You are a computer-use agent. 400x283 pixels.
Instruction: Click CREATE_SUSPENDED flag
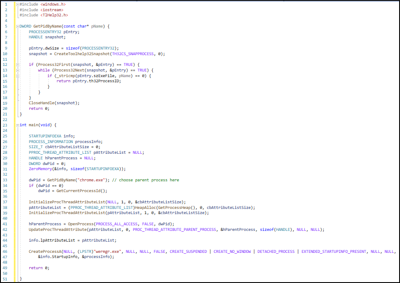pyautogui.click(x=188, y=252)
